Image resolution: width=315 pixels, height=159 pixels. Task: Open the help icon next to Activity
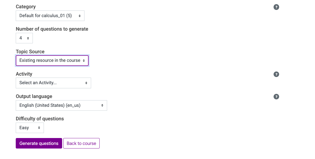(x=276, y=74)
